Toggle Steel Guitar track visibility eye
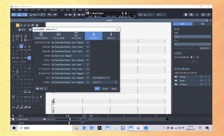This screenshot has width=224, height=136. click(44, 119)
